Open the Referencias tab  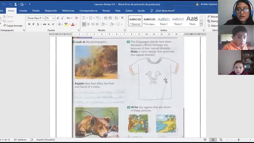(68, 11)
